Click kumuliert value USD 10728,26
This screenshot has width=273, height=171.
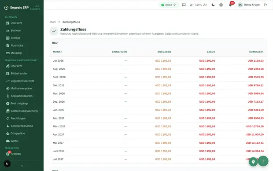coord(255,126)
